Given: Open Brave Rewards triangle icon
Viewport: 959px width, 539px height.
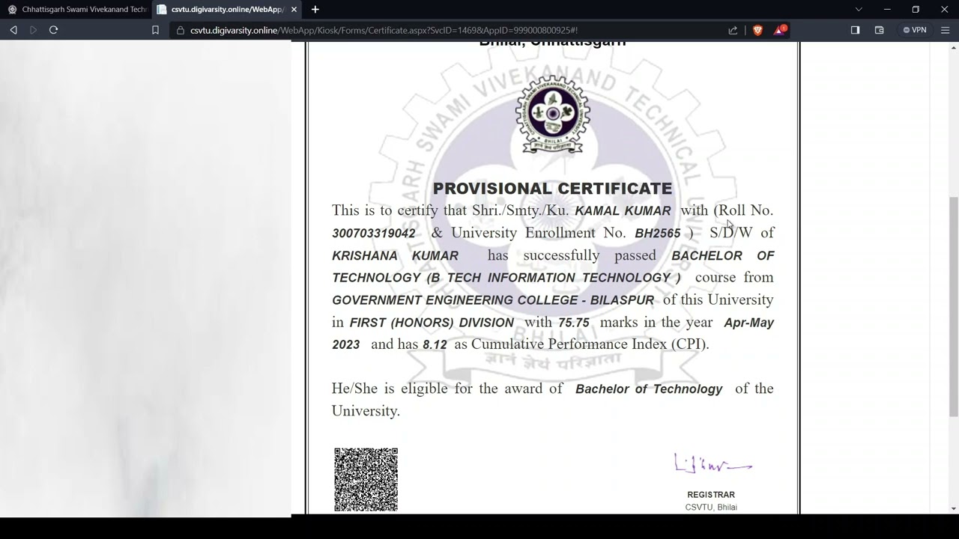Looking at the screenshot, I should [780, 30].
